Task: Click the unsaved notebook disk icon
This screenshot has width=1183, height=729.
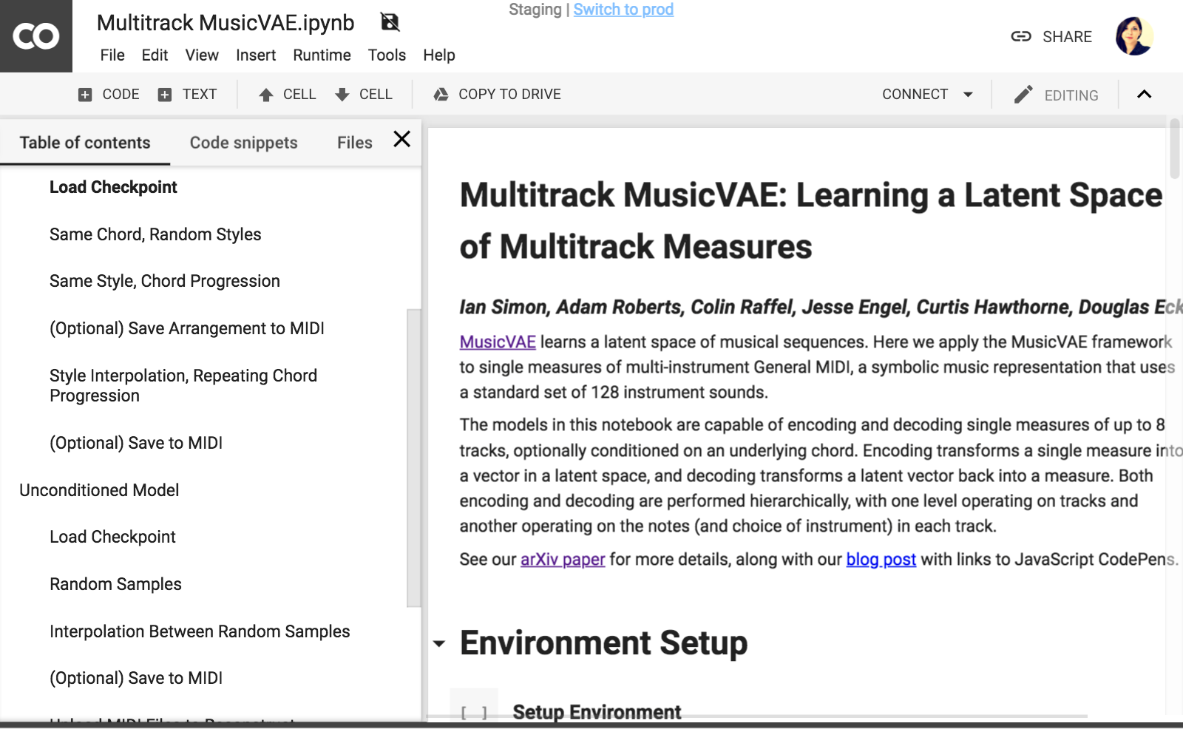Action: pos(390,22)
